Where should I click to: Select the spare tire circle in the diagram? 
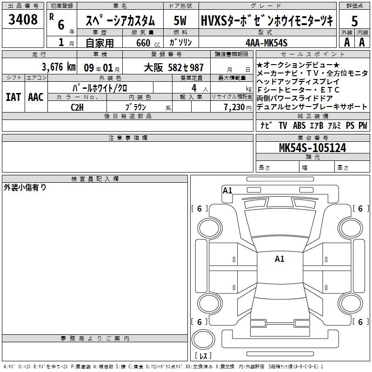point(203,341)
